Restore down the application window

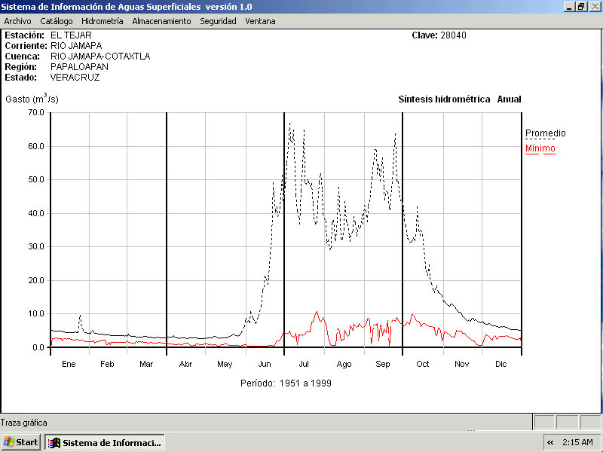click(581, 6)
